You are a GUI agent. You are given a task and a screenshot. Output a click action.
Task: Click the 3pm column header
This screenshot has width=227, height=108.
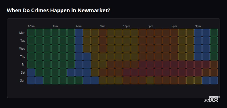click(x=150, y=26)
